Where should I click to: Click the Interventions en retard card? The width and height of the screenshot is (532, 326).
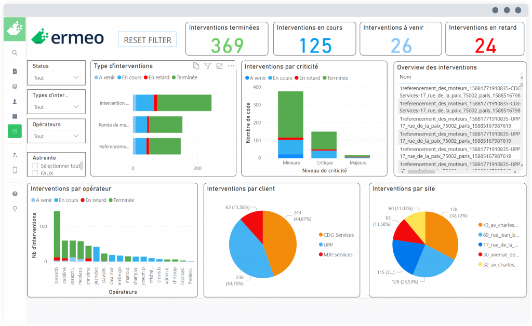[485, 39]
